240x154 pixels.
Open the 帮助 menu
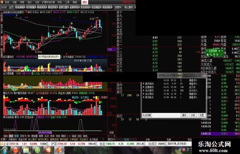pyautogui.click(x=75, y=2)
